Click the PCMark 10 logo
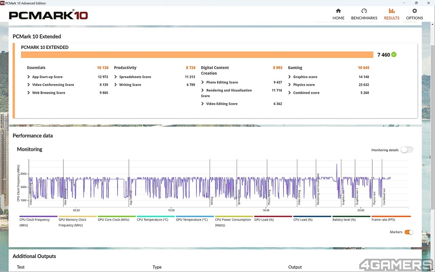The image size is (435, 272). [x=48, y=15]
